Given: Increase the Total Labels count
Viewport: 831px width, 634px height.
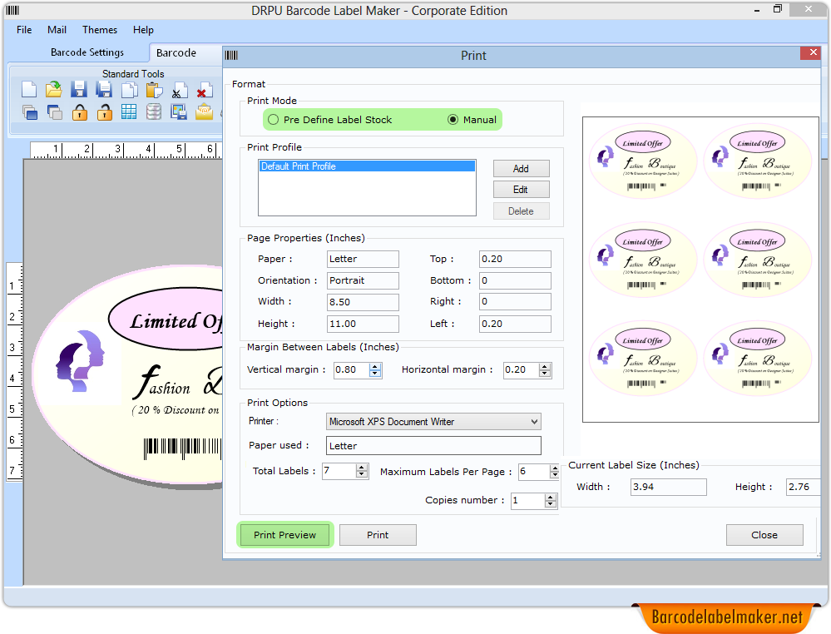Looking at the screenshot, I should pyautogui.click(x=362, y=468).
